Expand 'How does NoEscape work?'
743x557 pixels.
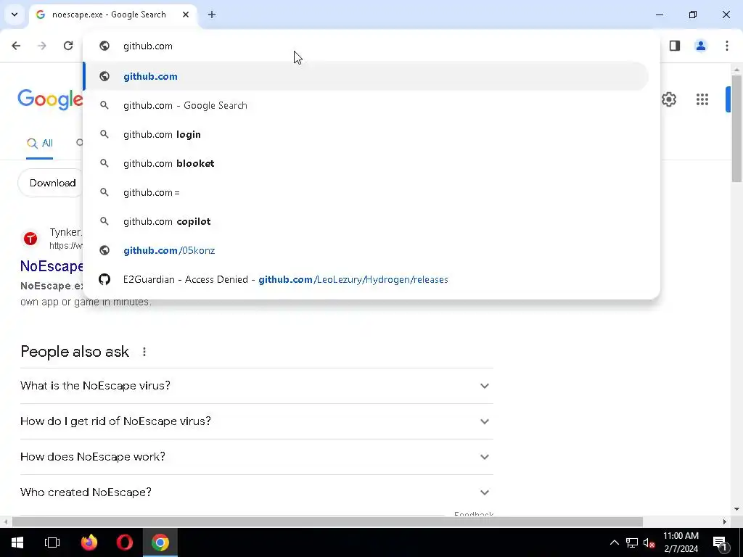tap(257, 457)
